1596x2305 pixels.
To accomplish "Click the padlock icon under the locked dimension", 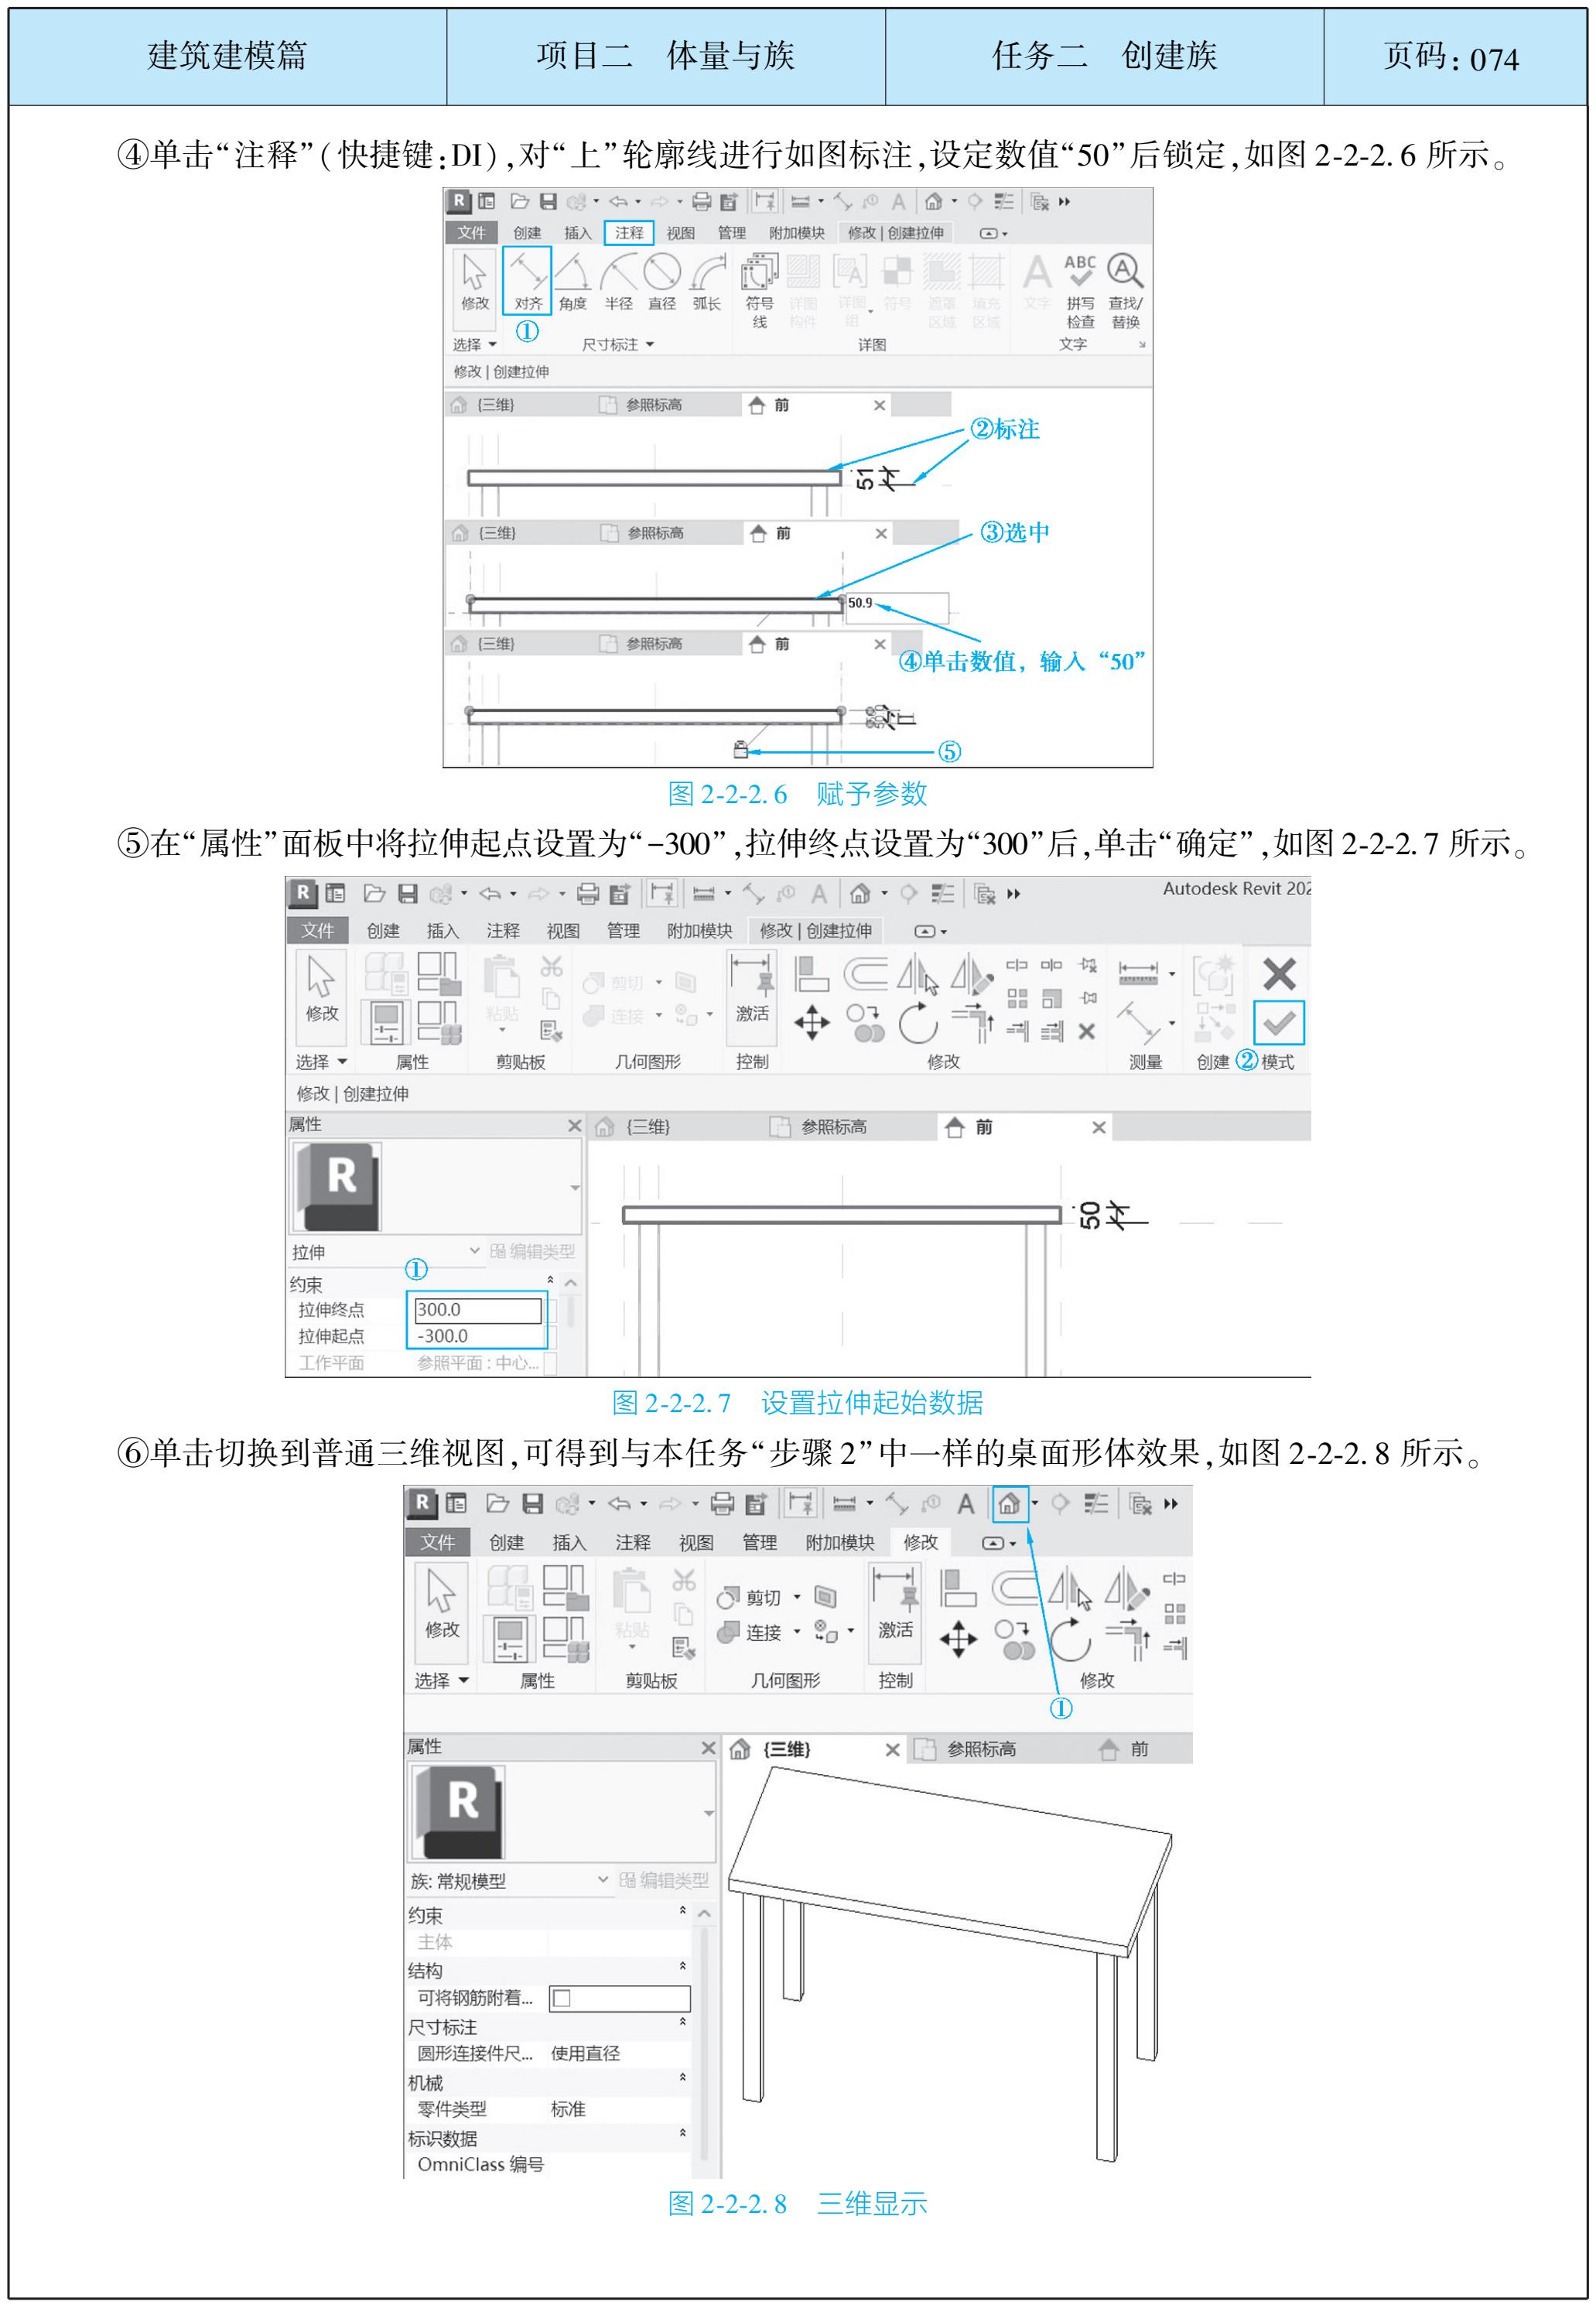I will pyautogui.click(x=741, y=749).
